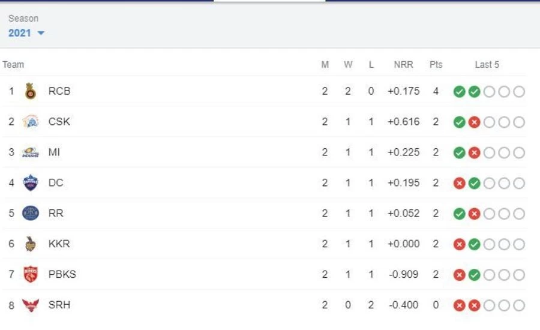540x330 pixels.
Task: Click the Last 5 column header
Action: [x=487, y=65]
